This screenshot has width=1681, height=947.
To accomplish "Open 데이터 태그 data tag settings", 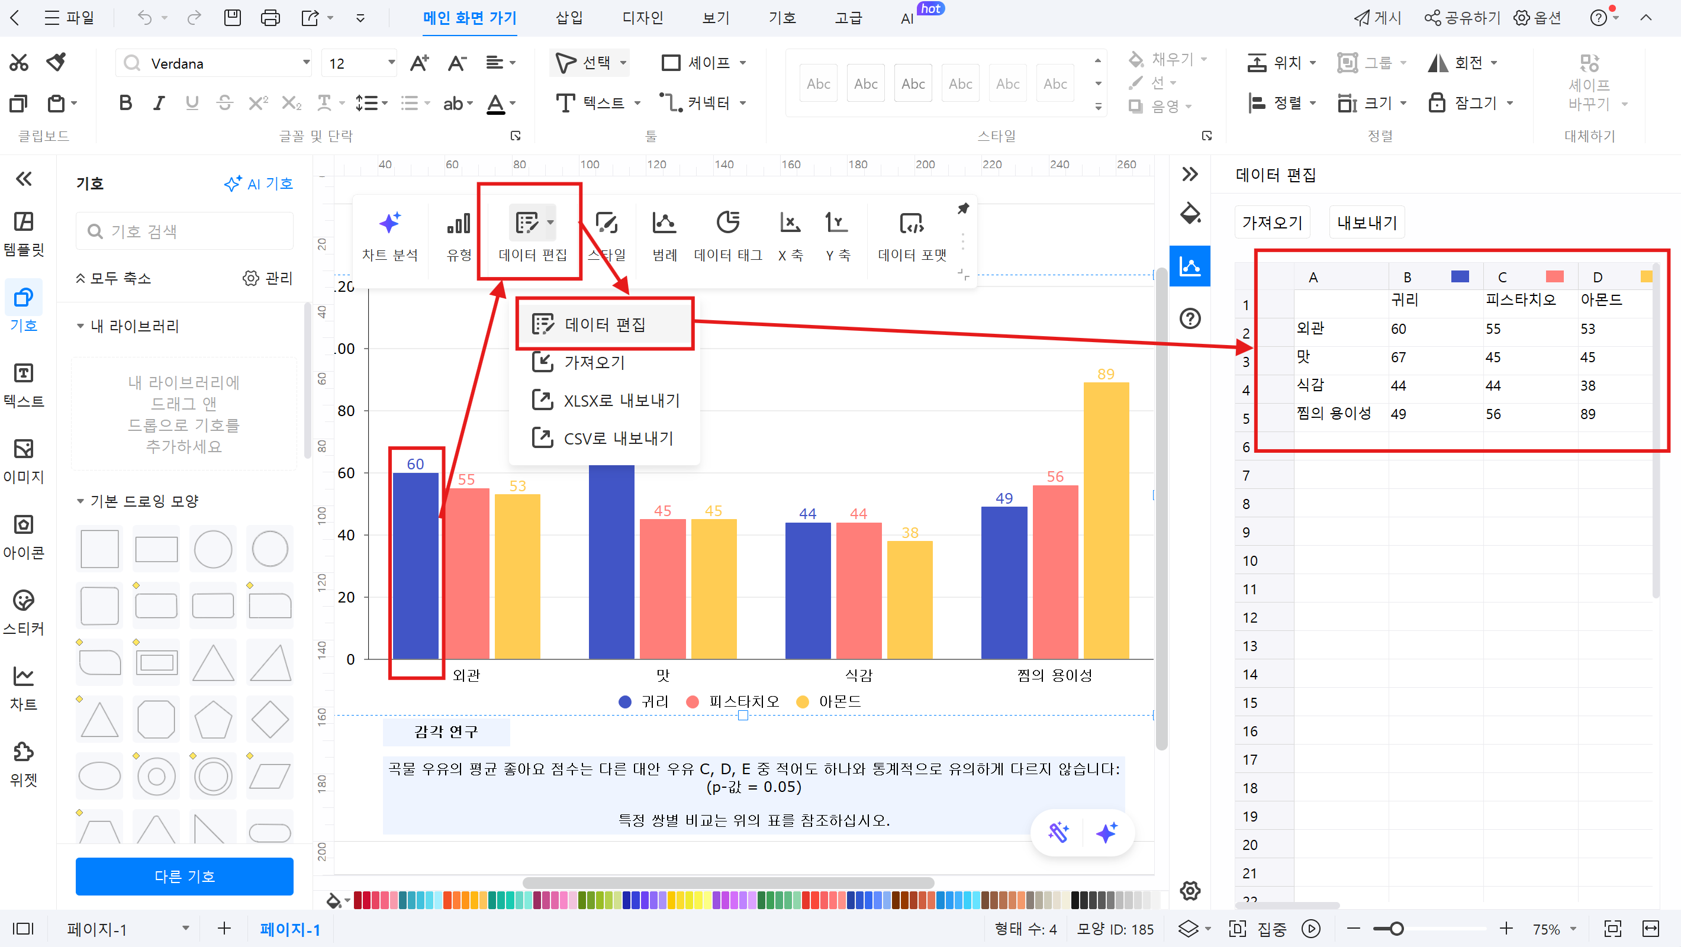I will pyautogui.click(x=727, y=237).
